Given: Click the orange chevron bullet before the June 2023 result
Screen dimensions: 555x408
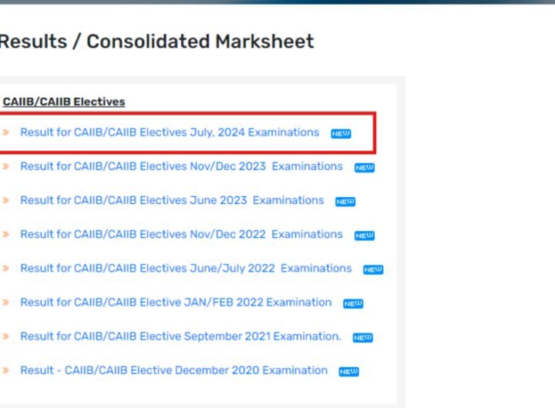Looking at the screenshot, I should coord(5,200).
